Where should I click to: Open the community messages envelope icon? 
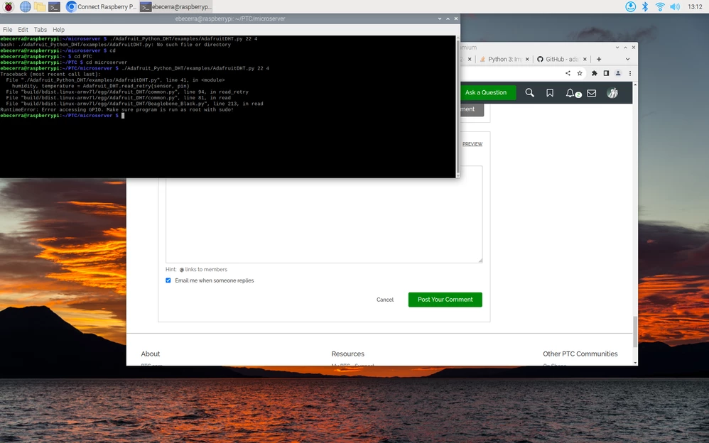(x=592, y=93)
